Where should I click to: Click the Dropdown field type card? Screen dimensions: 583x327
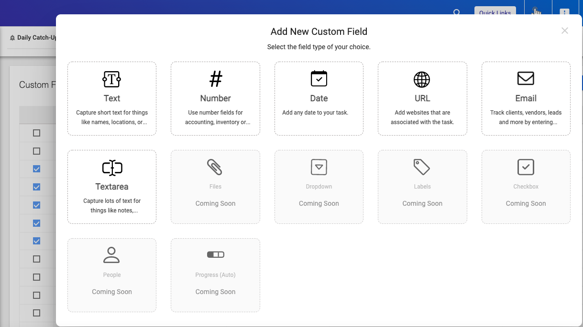[319, 187]
